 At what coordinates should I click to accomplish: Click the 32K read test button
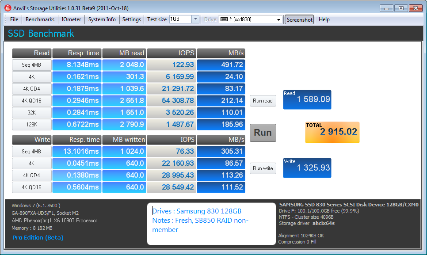click(x=31, y=113)
